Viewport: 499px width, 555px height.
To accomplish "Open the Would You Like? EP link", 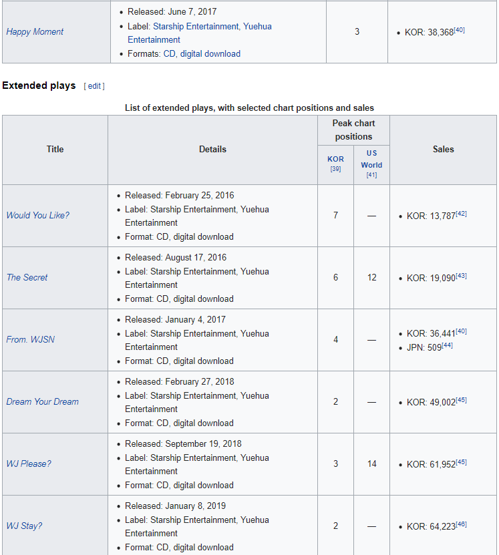I will tap(38, 216).
